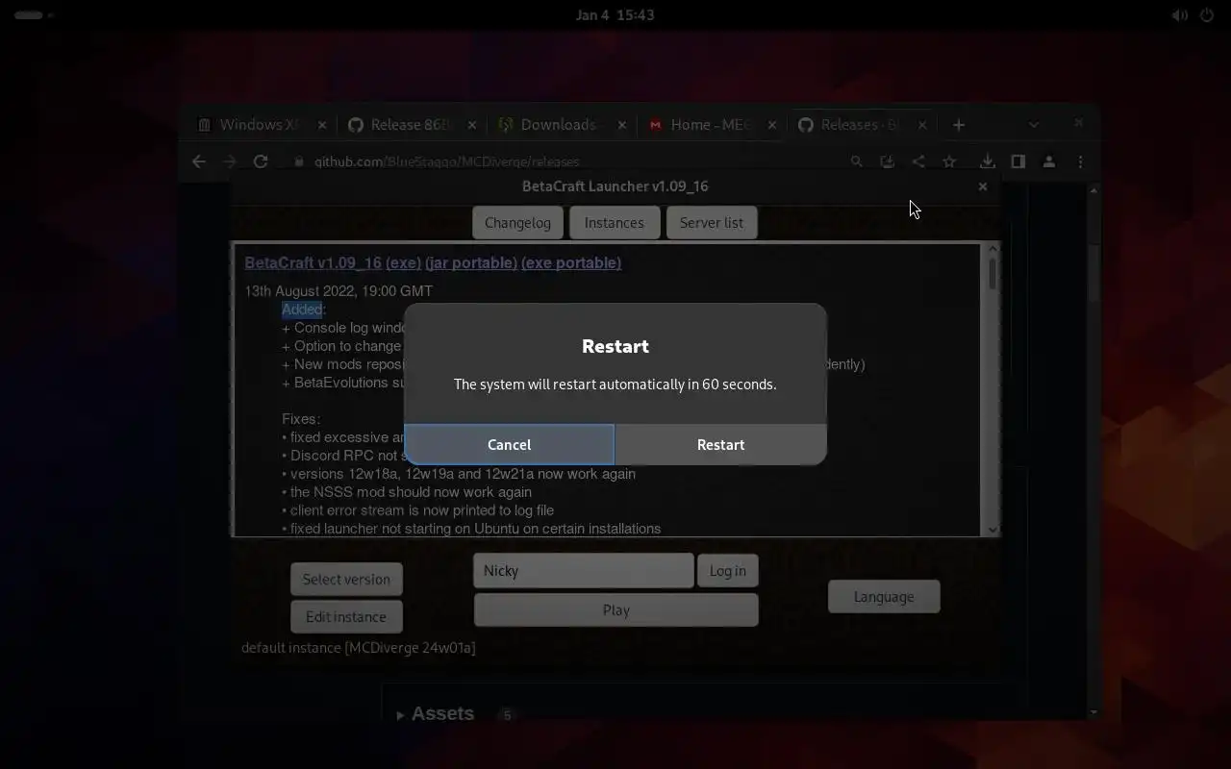Close the Windows XP browser tab
1231x769 pixels.
[x=322, y=124]
